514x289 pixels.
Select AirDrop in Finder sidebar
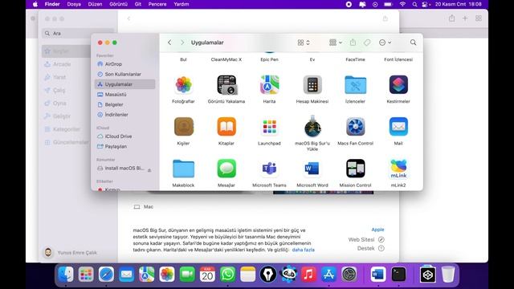click(125, 64)
